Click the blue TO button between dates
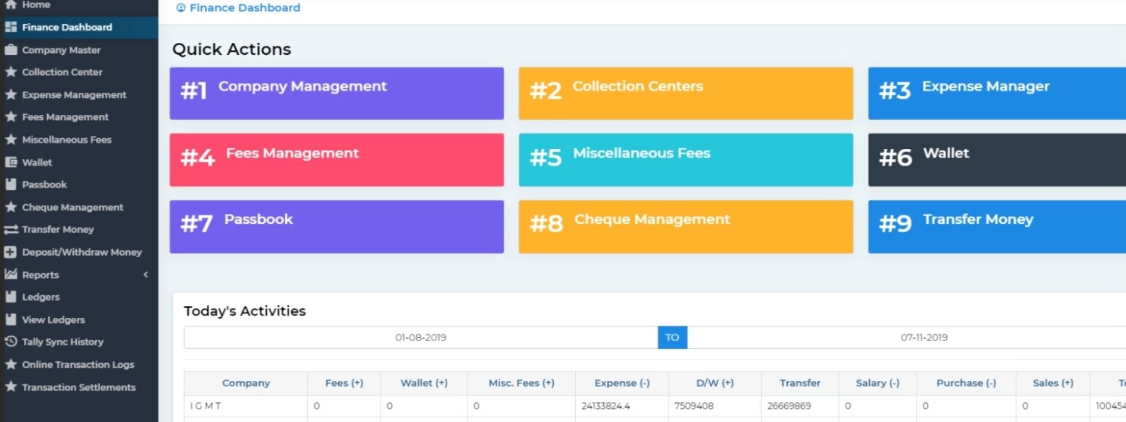This screenshot has height=422, width=1126. point(672,337)
